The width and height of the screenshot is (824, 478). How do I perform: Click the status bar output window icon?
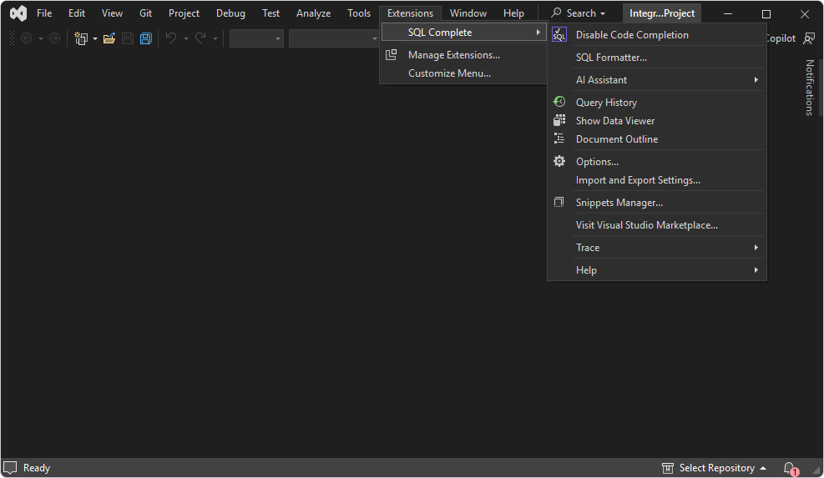click(11, 467)
